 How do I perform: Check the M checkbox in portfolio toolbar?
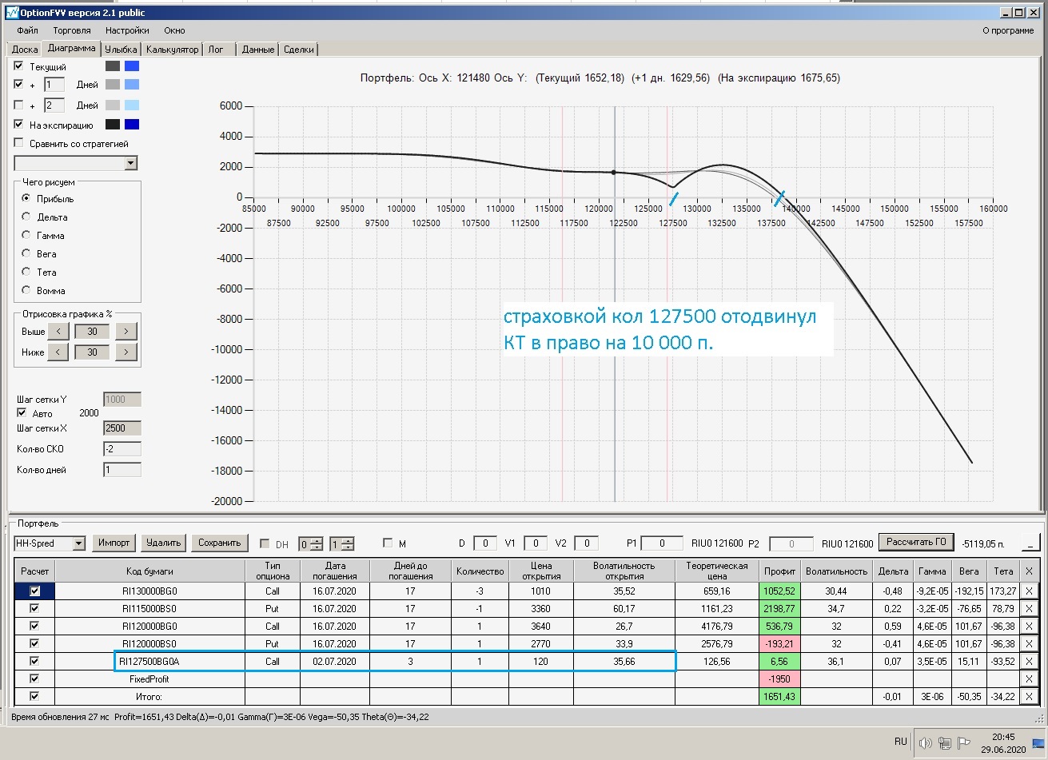point(389,543)
